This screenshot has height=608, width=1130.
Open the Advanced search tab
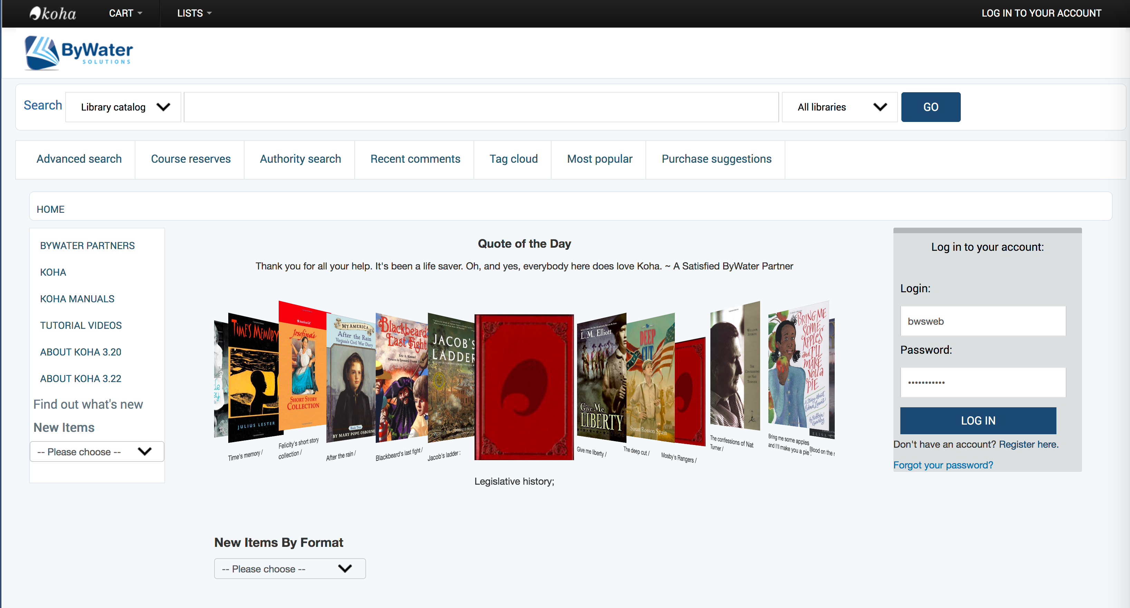click(x=79, y=159)
